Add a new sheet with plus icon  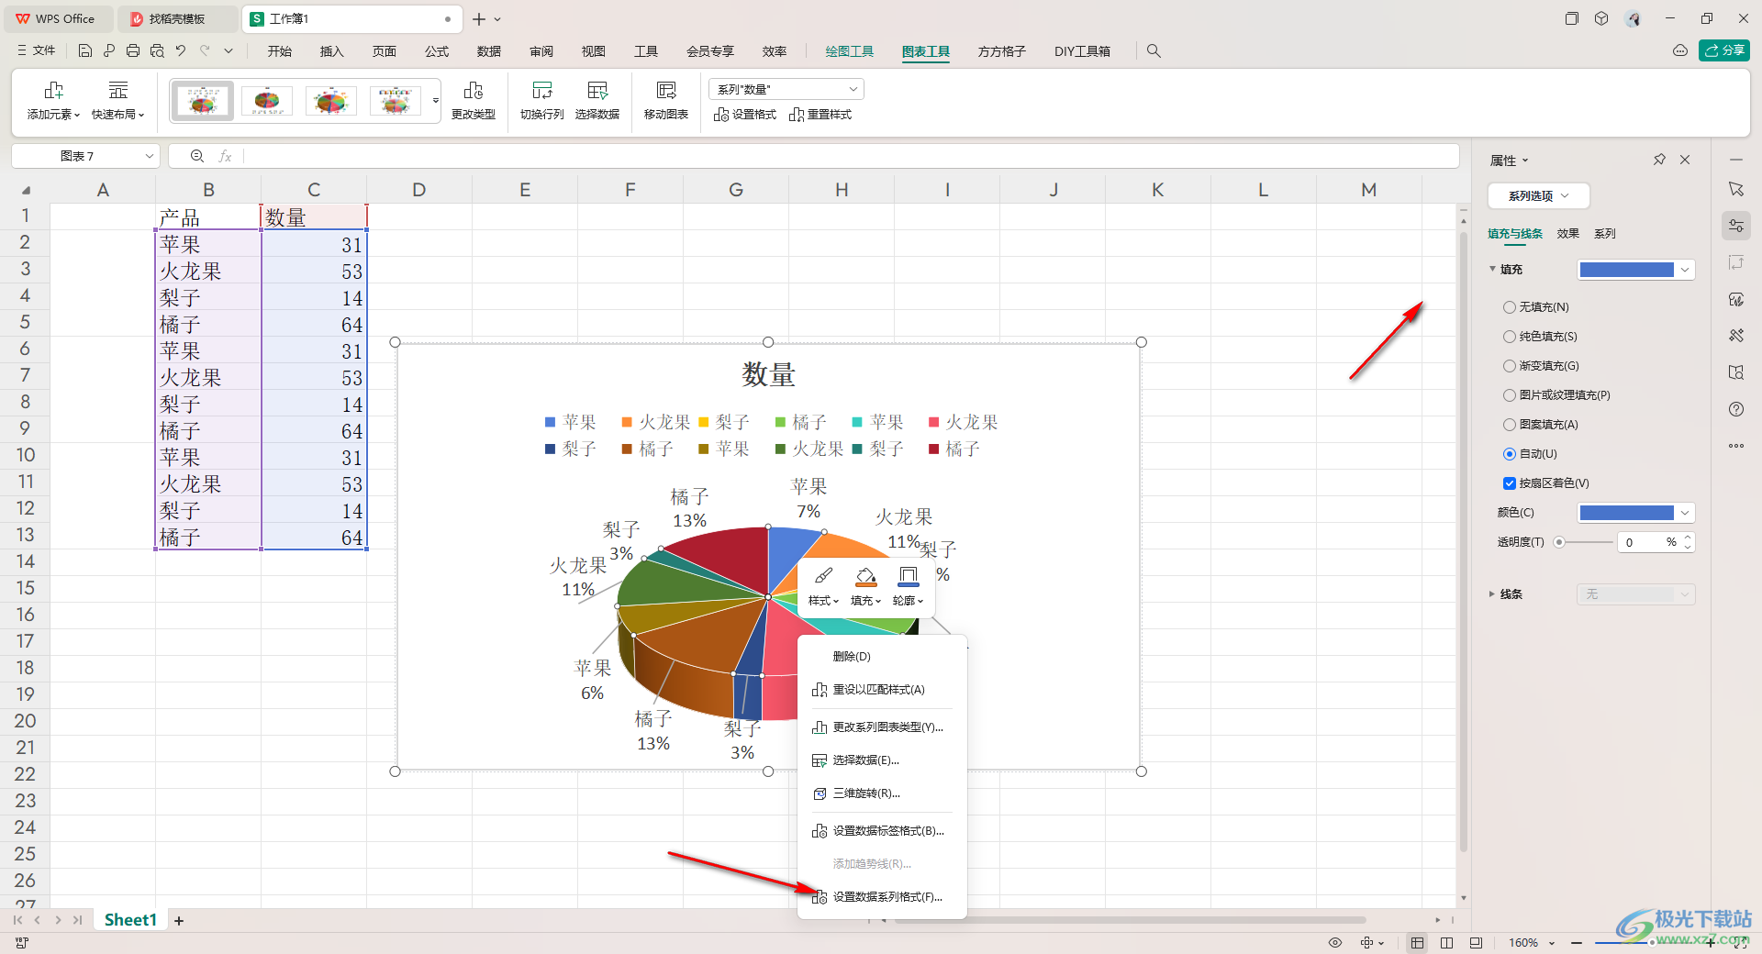[x=179, y=921]
